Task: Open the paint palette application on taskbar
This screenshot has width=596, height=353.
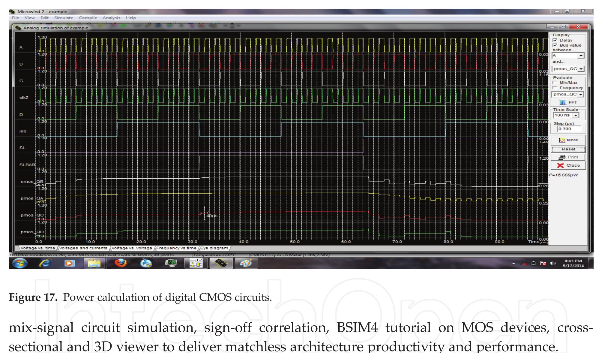Action: [246, 263]
